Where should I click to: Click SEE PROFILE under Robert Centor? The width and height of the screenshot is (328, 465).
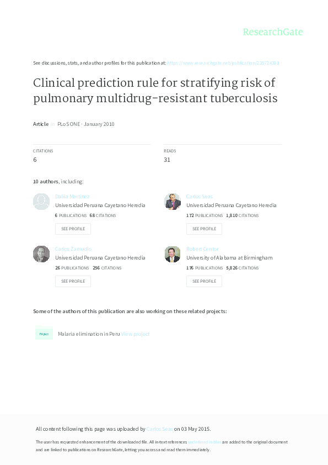[204, 281]
